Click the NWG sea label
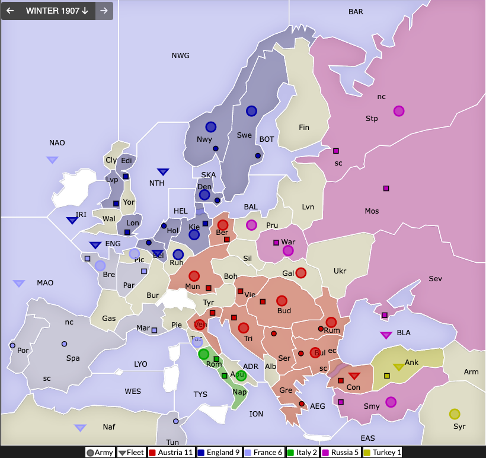The width and height of the screenshot is (486, 458). pos(180,56)
